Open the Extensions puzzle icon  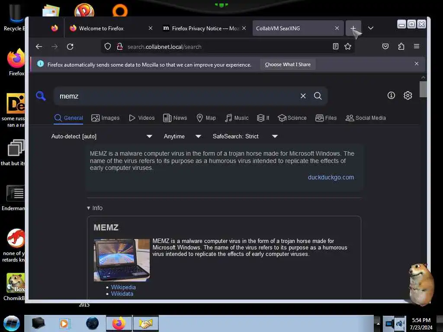pyautogui.click(x=401, y=47)
